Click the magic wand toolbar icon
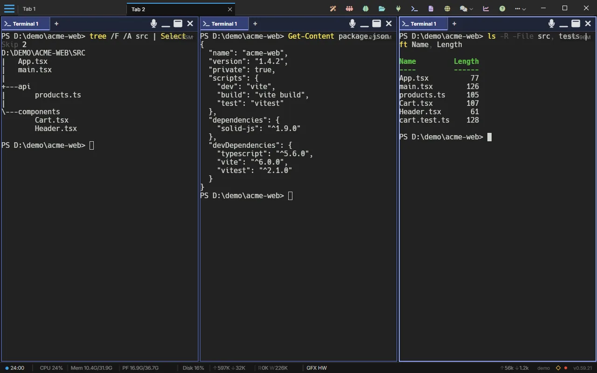Viewport: 597px width, 373px height. pyautogui.click(x=333, y=8)
